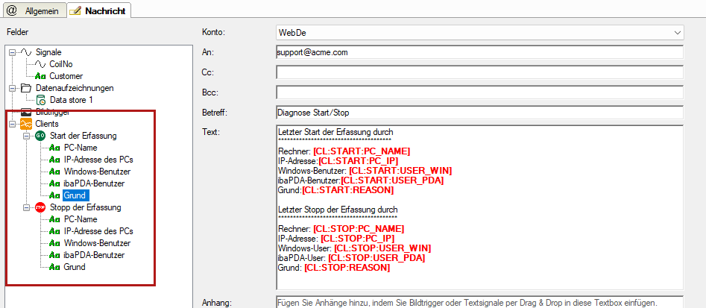Image resolution: width=706 pixels, height=308 pixels.
Task: Select IP-Adresse des PCs under Stopp
Action: [x=98, y=231]
